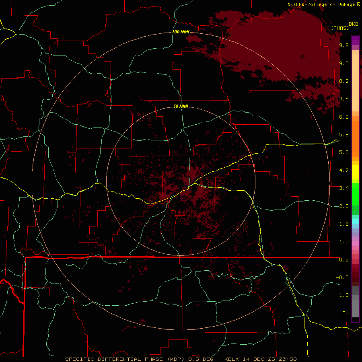Click the cyan band of the color bar
Image resolution: width=362 pixels, height=362 pixels.
click(355, 221)
